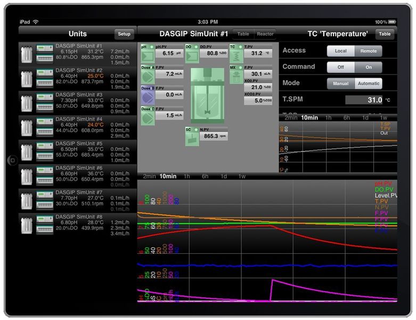This screenshot has height=320, width=416.
Task: Set Access to Local
Action: pos(341,51)
